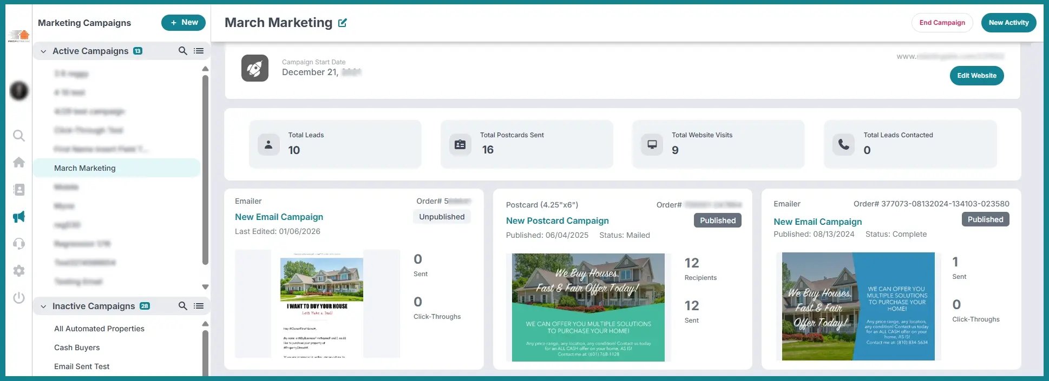The image size is (1049, 381).
Task: Click the app logo at top left
Action: [19, 36]
